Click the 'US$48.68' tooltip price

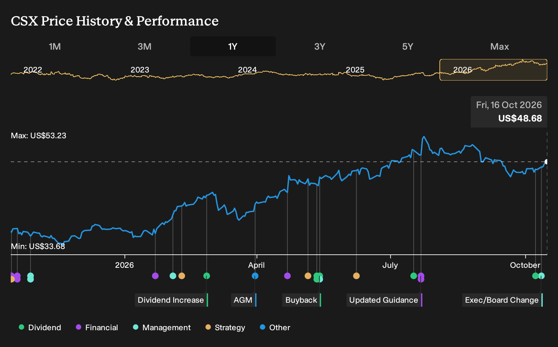click(520, 118)
